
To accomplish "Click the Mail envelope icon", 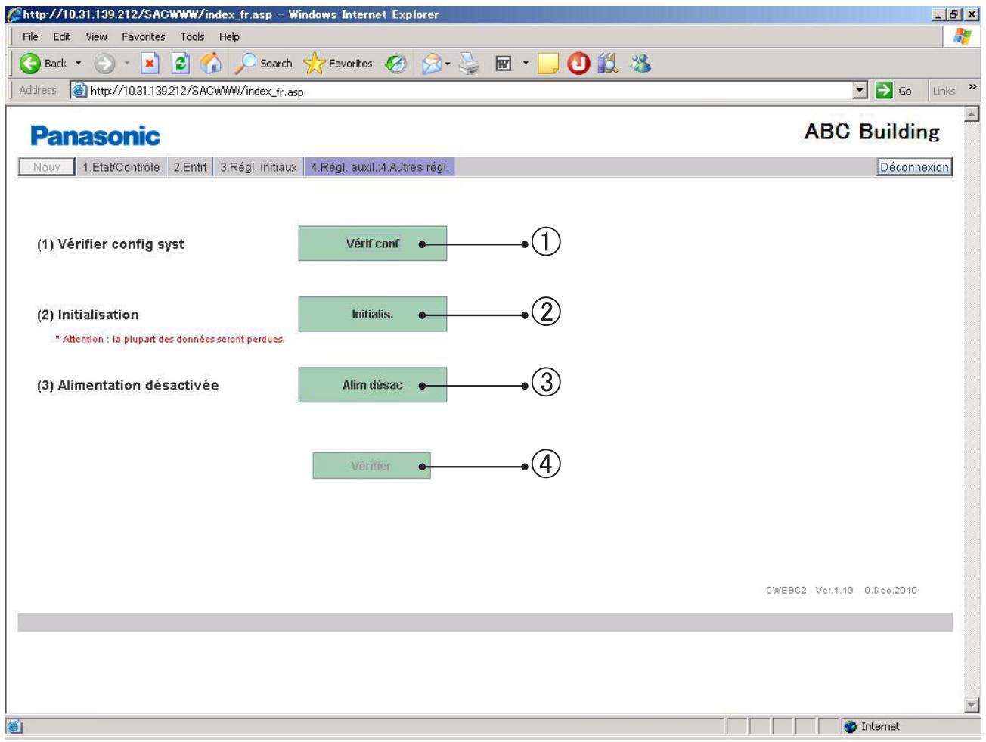I will click(431, 64).
